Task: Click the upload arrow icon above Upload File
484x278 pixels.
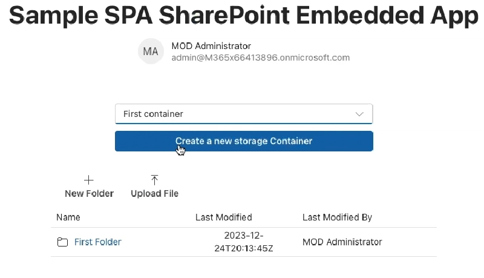Action: pyautogui.click(x=154, y=180)
